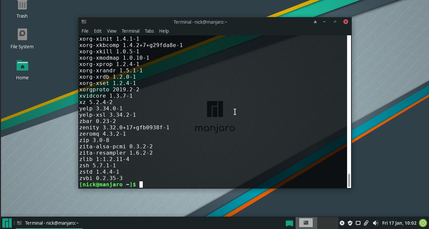Click the line 'xorg-xprop 1.2.4-1'
Viewport: 429px width, 229px height.
click(109, 64)
